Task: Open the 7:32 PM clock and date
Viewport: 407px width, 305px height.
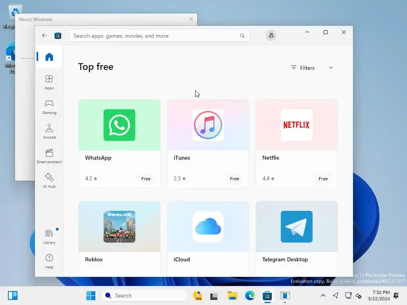Action: point(379,295)
